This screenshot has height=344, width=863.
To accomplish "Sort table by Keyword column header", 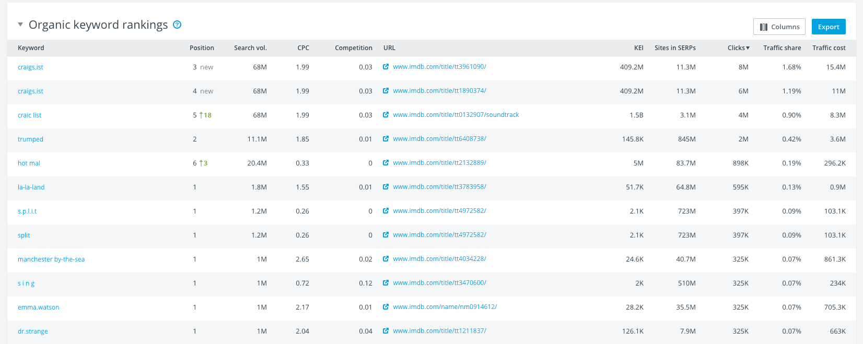I will [x=31, y=48].
